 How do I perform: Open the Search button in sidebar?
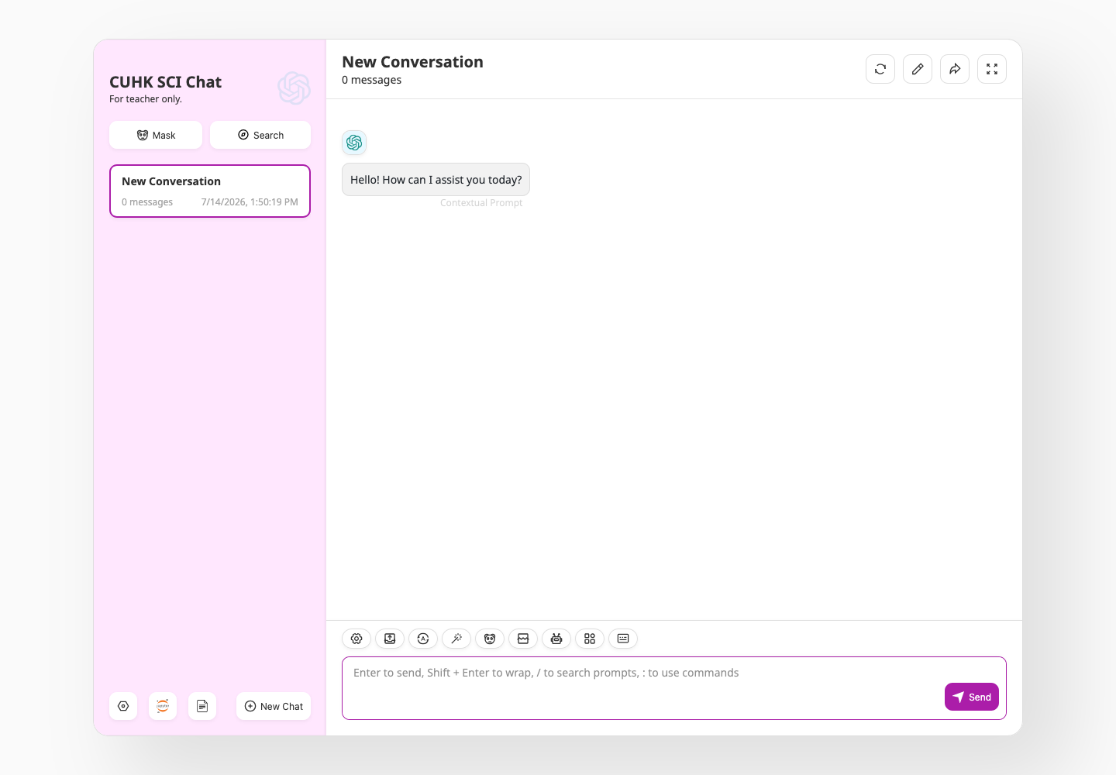pos(260,135)
